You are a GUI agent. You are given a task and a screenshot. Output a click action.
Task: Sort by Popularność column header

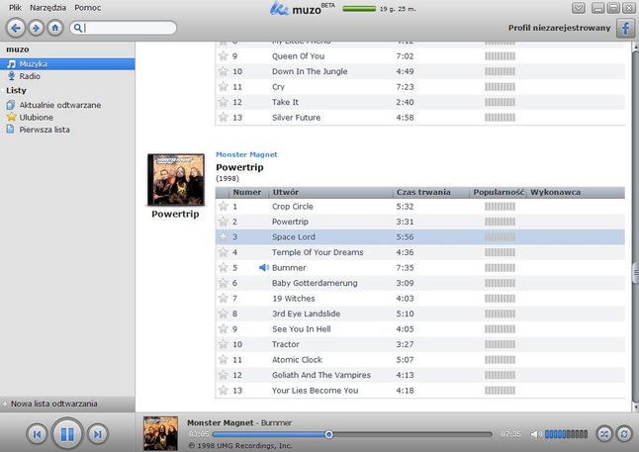click(499, 193)
